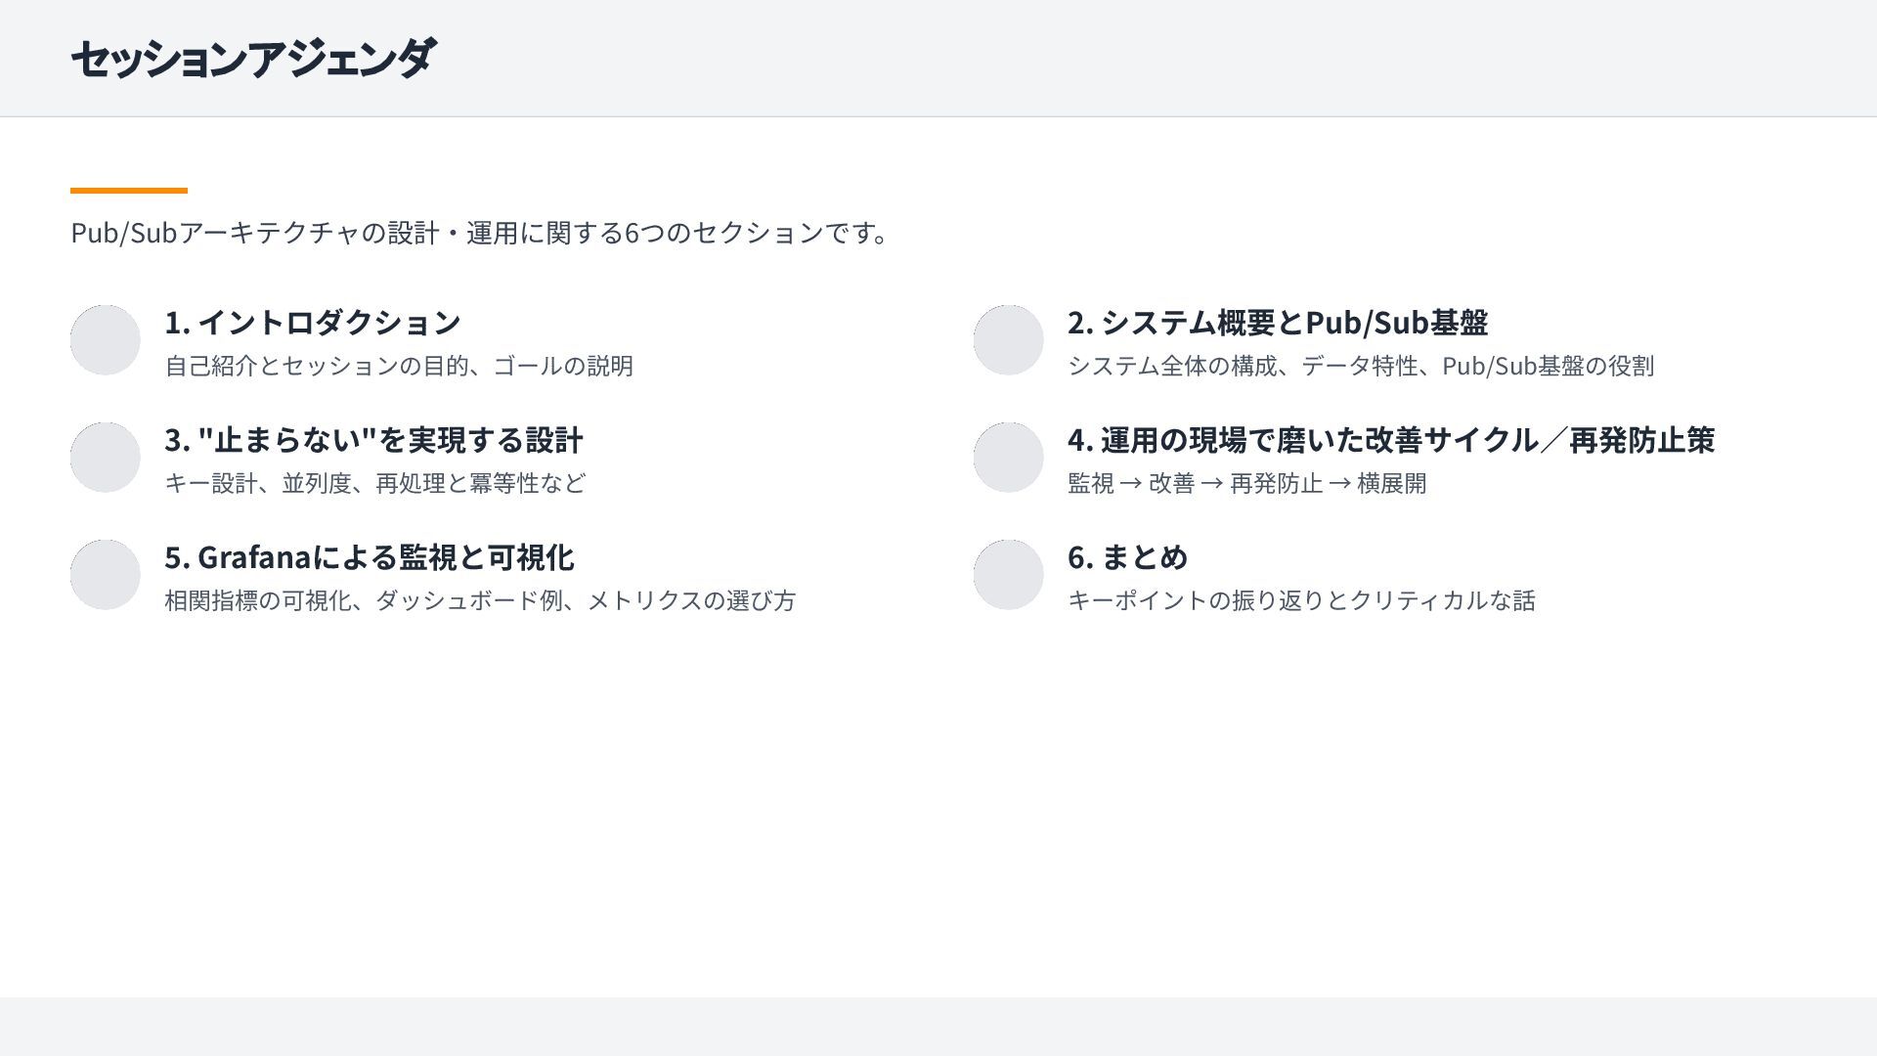Select the 6. まとめ heading
The height and width of the screenshot is (1056, 1877).
(1127, 556)
